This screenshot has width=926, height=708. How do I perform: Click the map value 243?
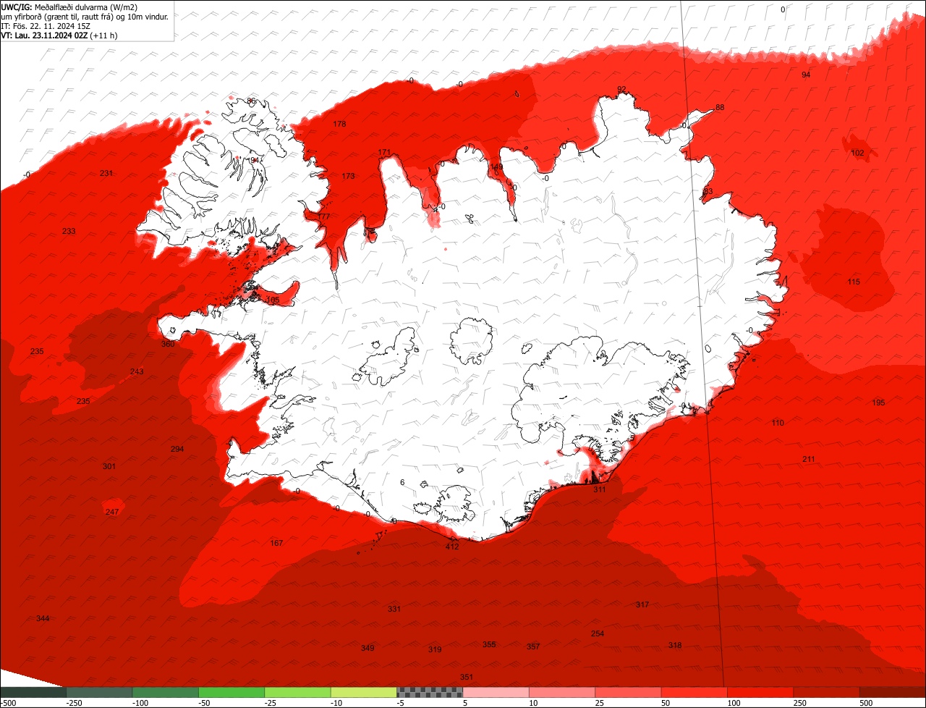(137, 371)
